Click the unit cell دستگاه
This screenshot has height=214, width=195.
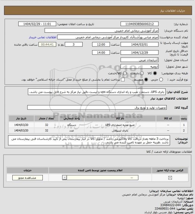72,125
